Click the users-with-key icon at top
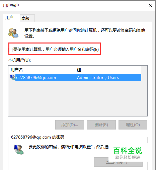The height and width of the screenshot is (170, 156). (13, 33)
